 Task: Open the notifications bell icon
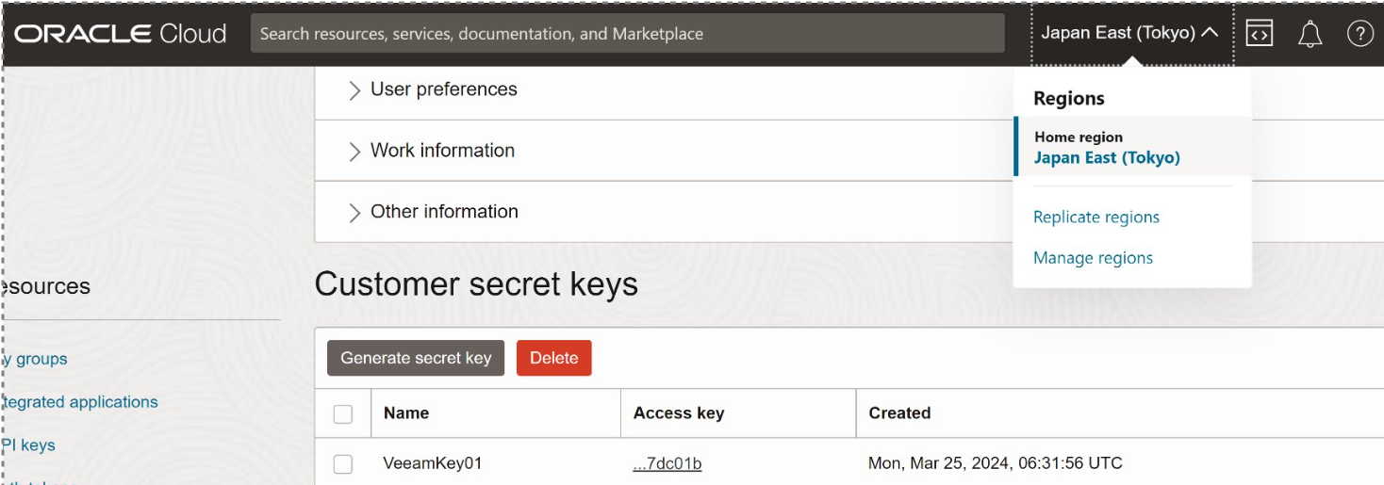click(1310, 34)
